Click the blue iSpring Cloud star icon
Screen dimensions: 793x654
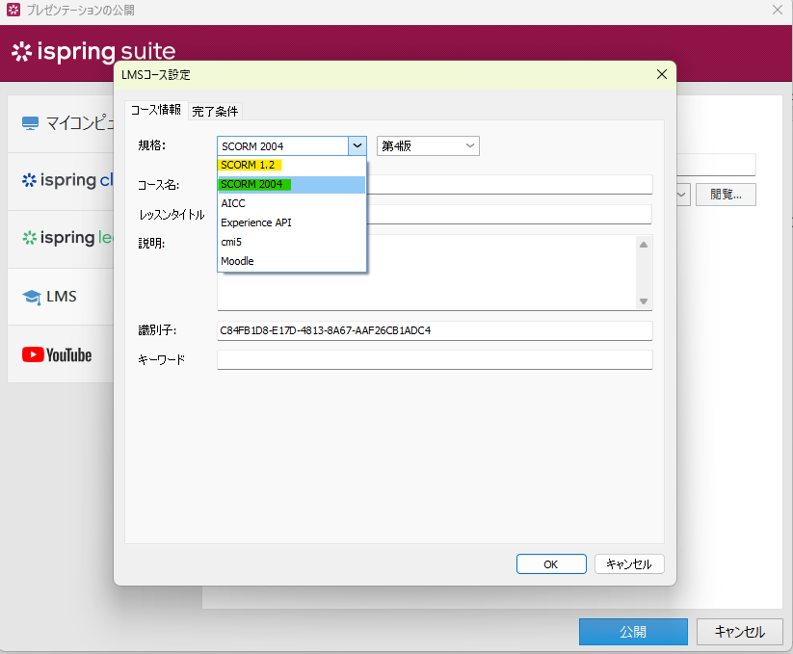(29, 180)
